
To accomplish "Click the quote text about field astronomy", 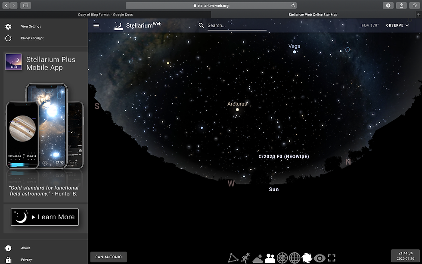I will coord(43,190).
